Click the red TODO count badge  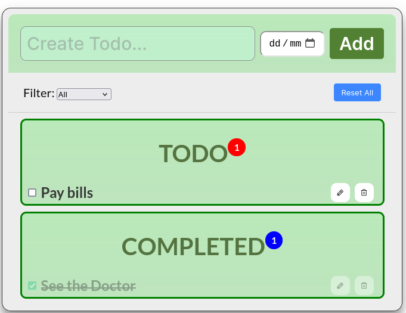237,147
